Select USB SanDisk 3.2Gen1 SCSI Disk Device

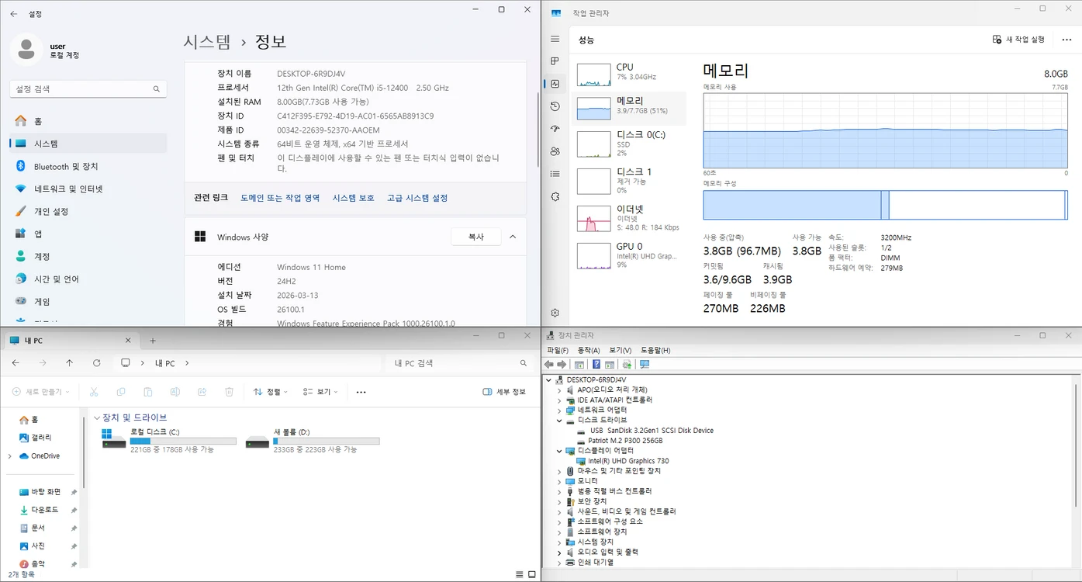tap(645, 430)
